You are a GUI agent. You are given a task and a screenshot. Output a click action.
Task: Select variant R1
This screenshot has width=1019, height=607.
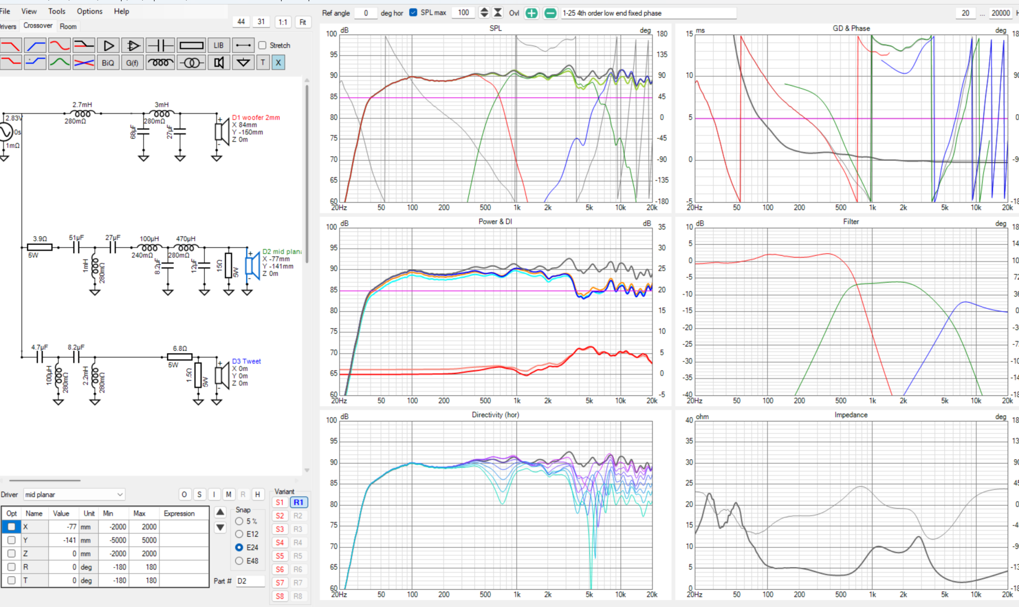298,502
